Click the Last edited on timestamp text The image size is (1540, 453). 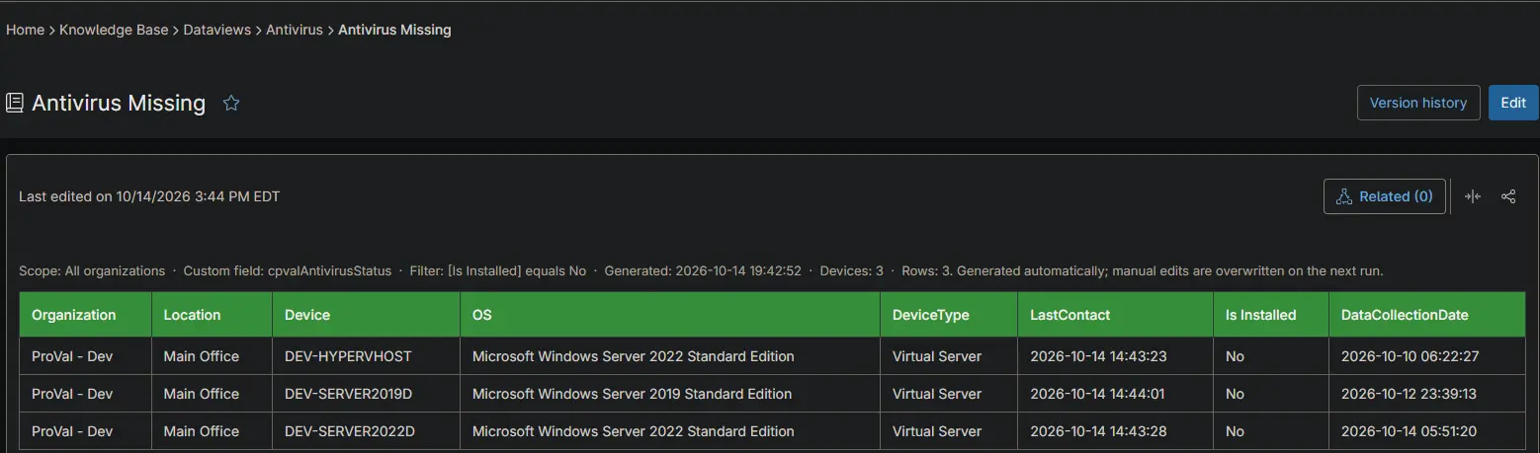[x=149, y=196]
